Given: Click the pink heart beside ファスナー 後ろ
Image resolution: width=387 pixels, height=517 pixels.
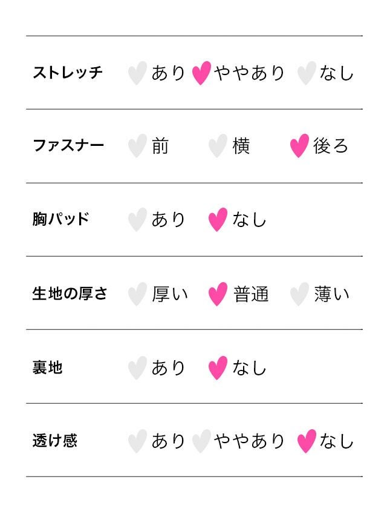Looking at the screenshot, I should point(299,147).
